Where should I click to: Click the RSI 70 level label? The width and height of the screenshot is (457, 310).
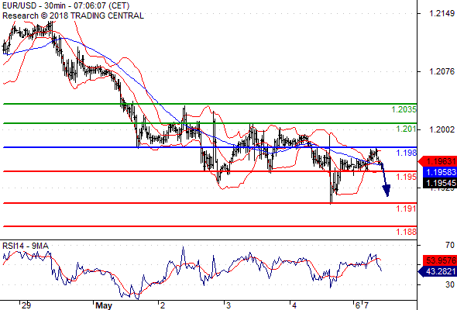[x=450, y=245]
